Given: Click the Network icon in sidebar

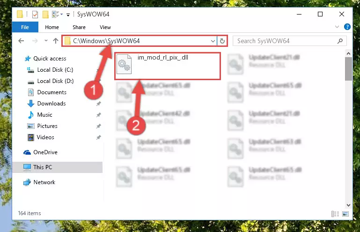Looking at the screenshot, I should [x=27, y=182].
